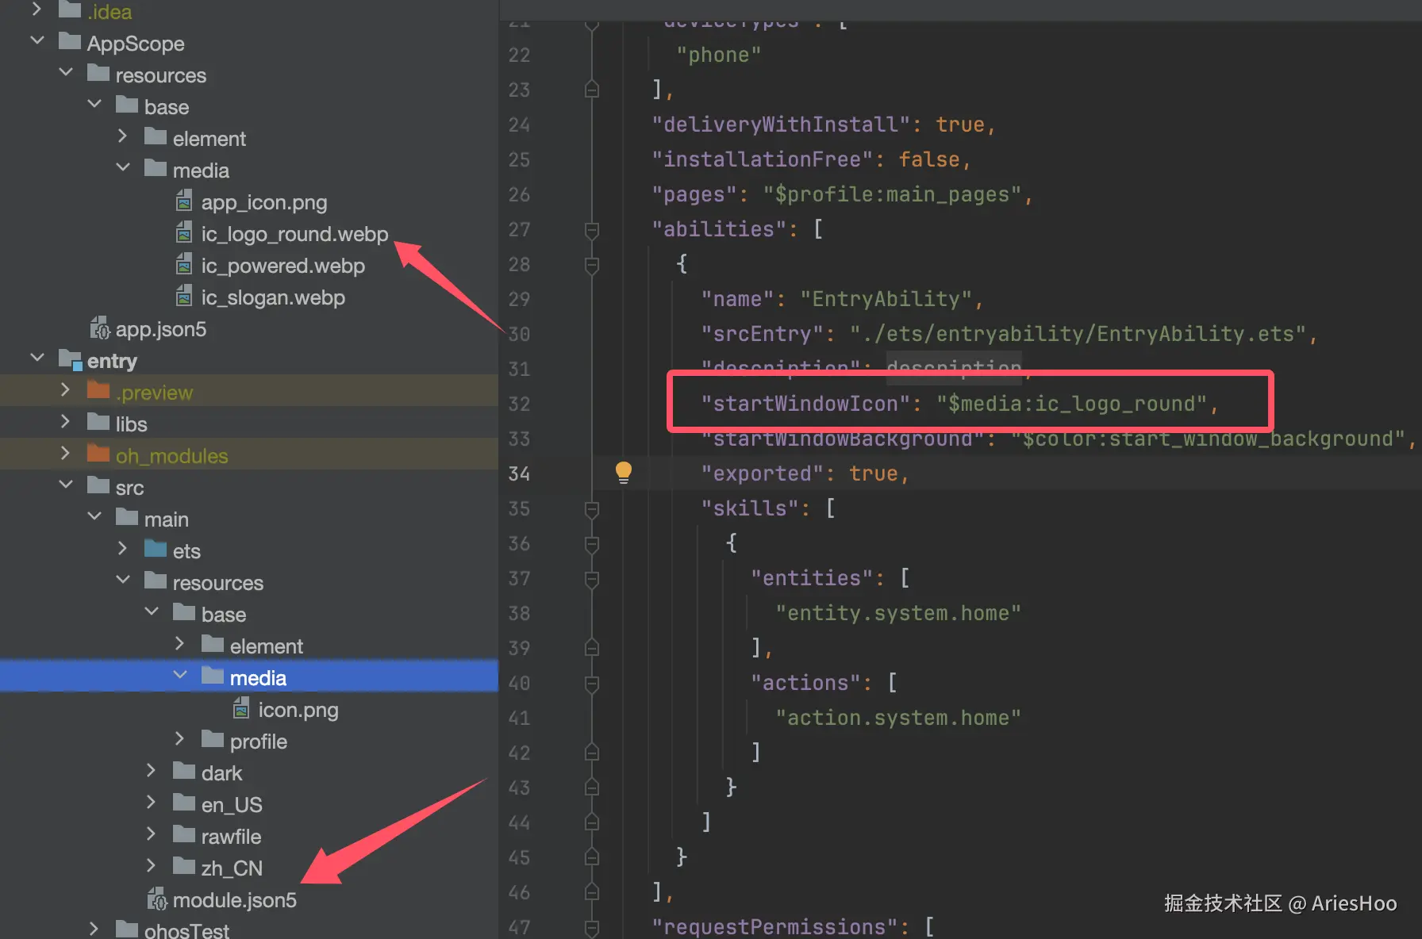Open module.json5 from the project tree
The height and width of the screenshot is (939, 1422).
(x=235, y=900)
